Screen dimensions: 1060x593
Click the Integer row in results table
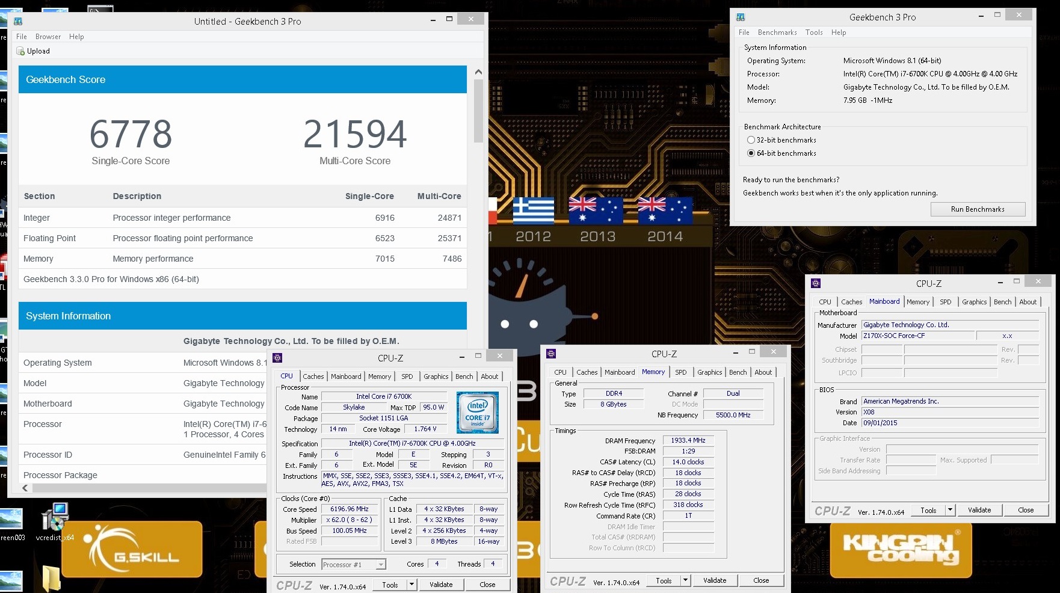[242, 218]
